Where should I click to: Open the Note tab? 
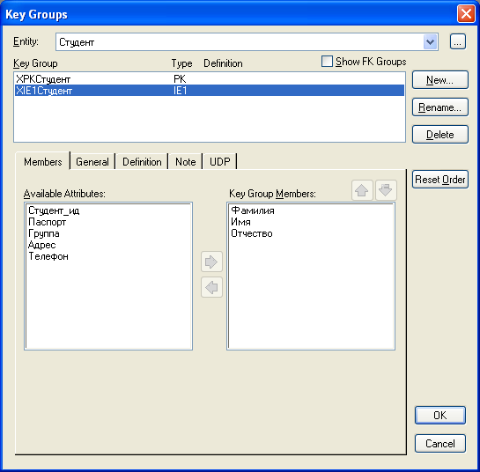click(x=185, y=162)
